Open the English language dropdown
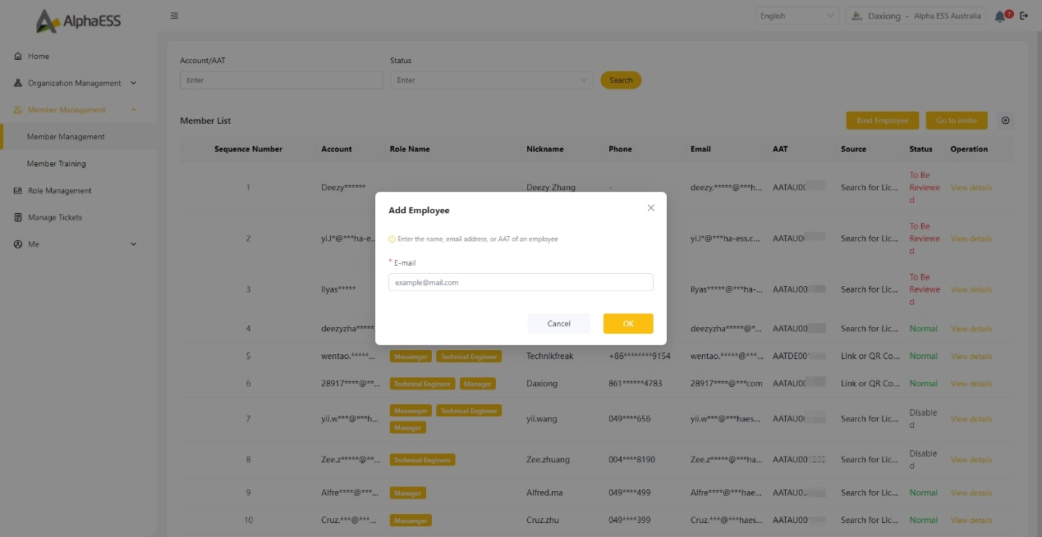The image size is (1042, 537). (796, 16)
